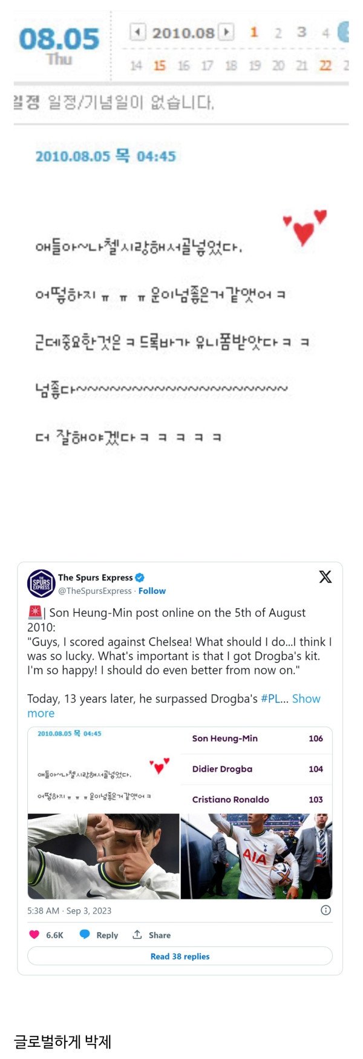Click the reply speech bubble icon
363x1059 pixels.
tap(85, 935)
